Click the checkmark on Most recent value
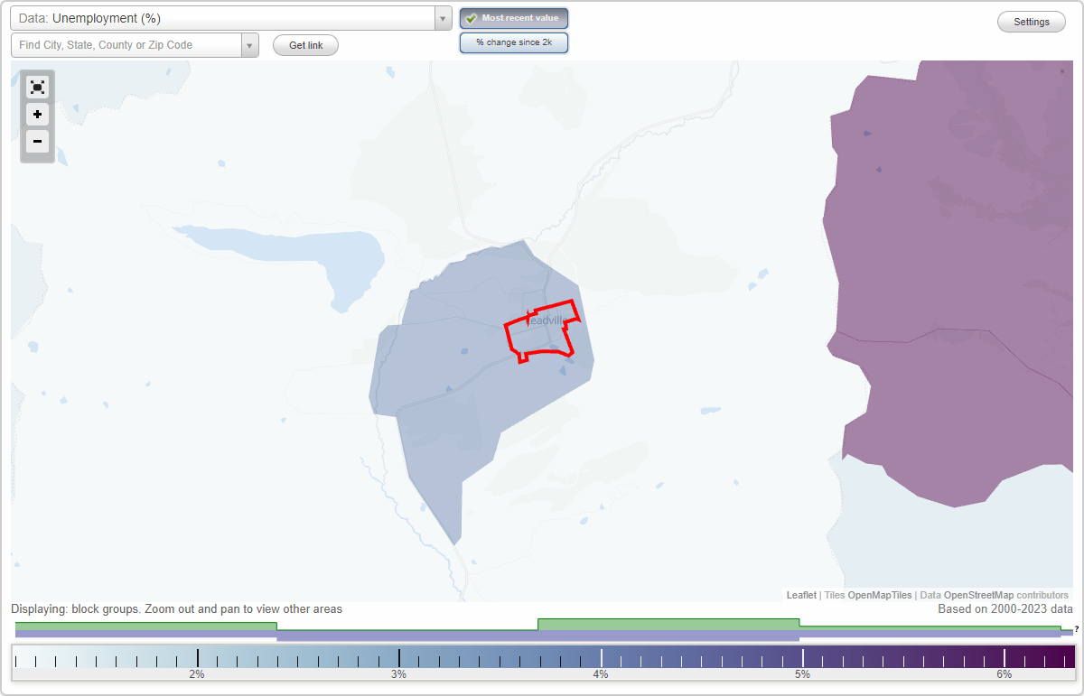The height and width of the screenshot is (696, 1084). [x=471, y=17]
